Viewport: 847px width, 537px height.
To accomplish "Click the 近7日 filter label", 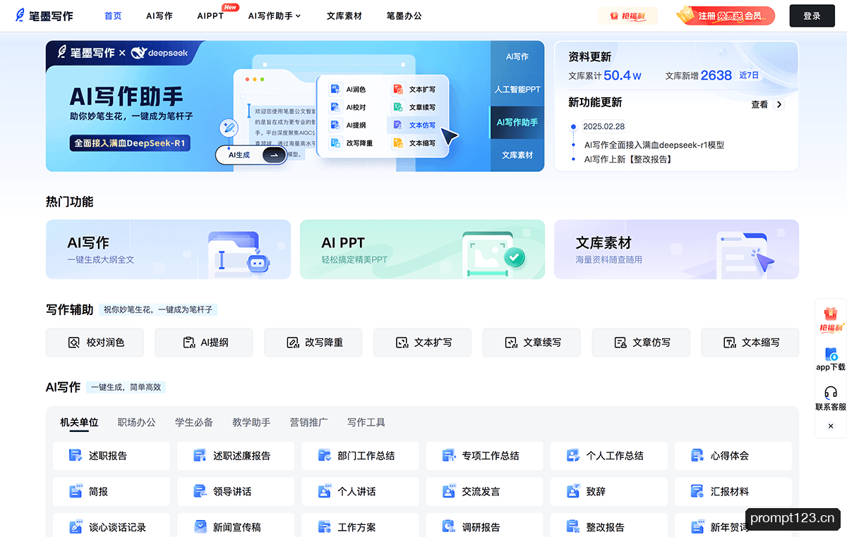I will (x=750, y=75).
